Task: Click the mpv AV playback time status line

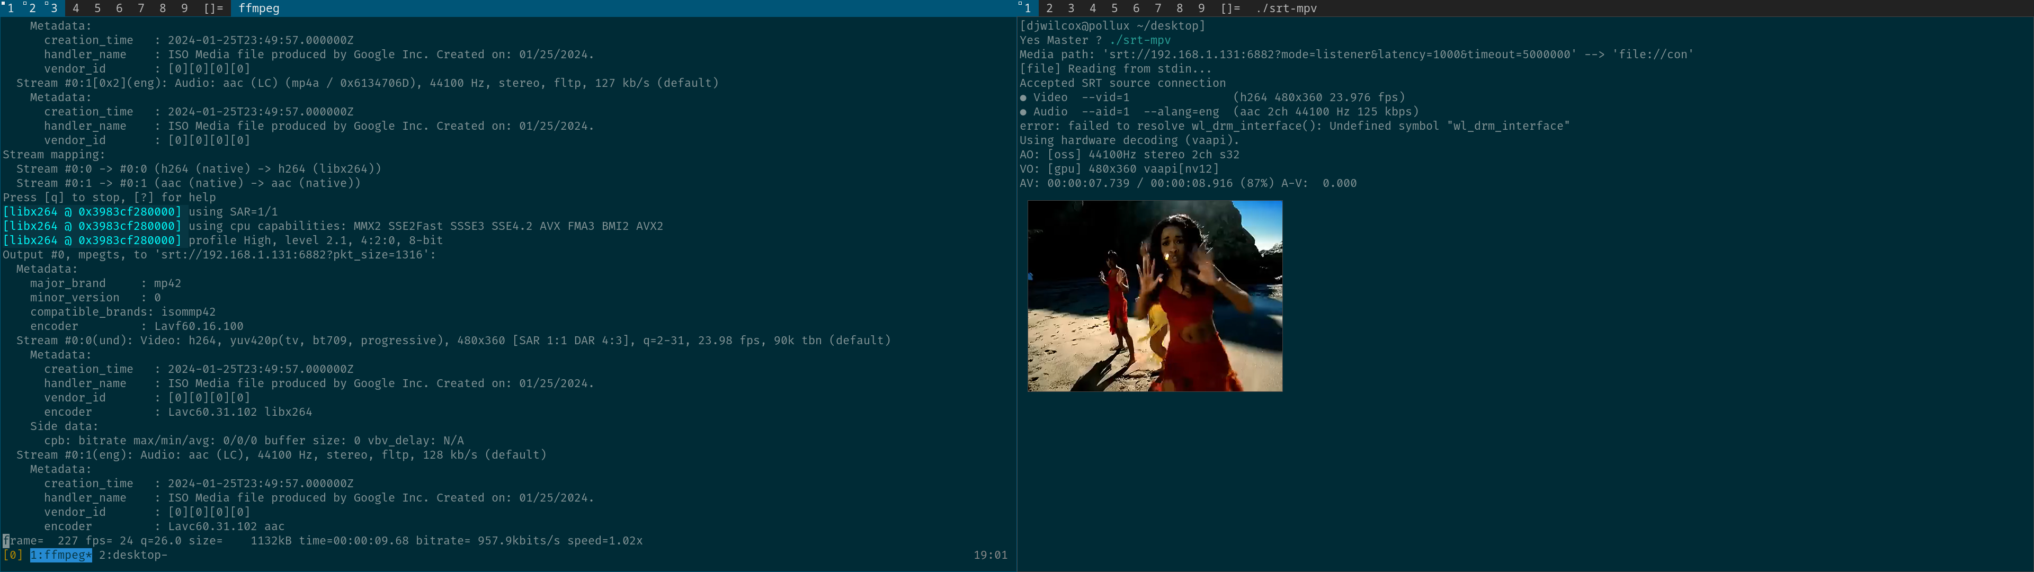Action: tap(1188, 183)
